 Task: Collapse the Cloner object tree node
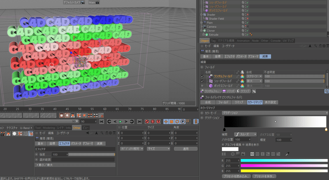coord(202,31)
